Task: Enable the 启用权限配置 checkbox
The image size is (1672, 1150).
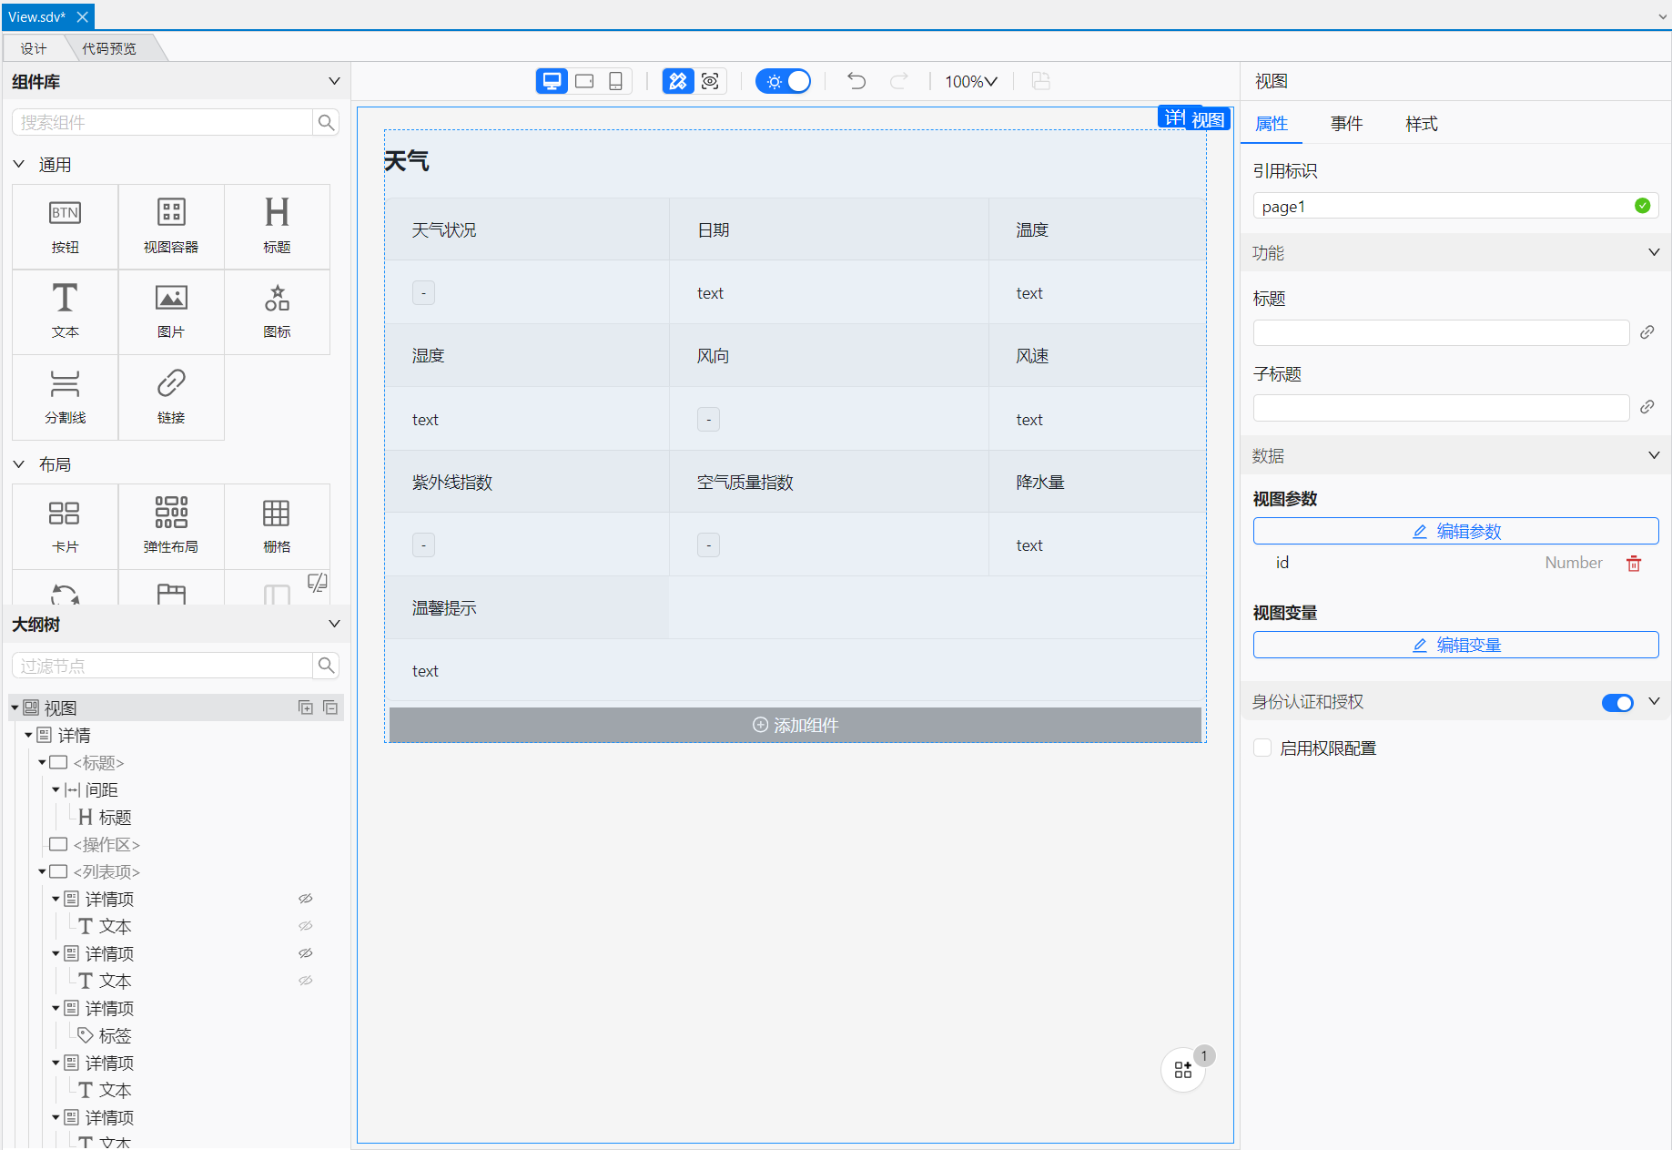Action: point(1262,748)
